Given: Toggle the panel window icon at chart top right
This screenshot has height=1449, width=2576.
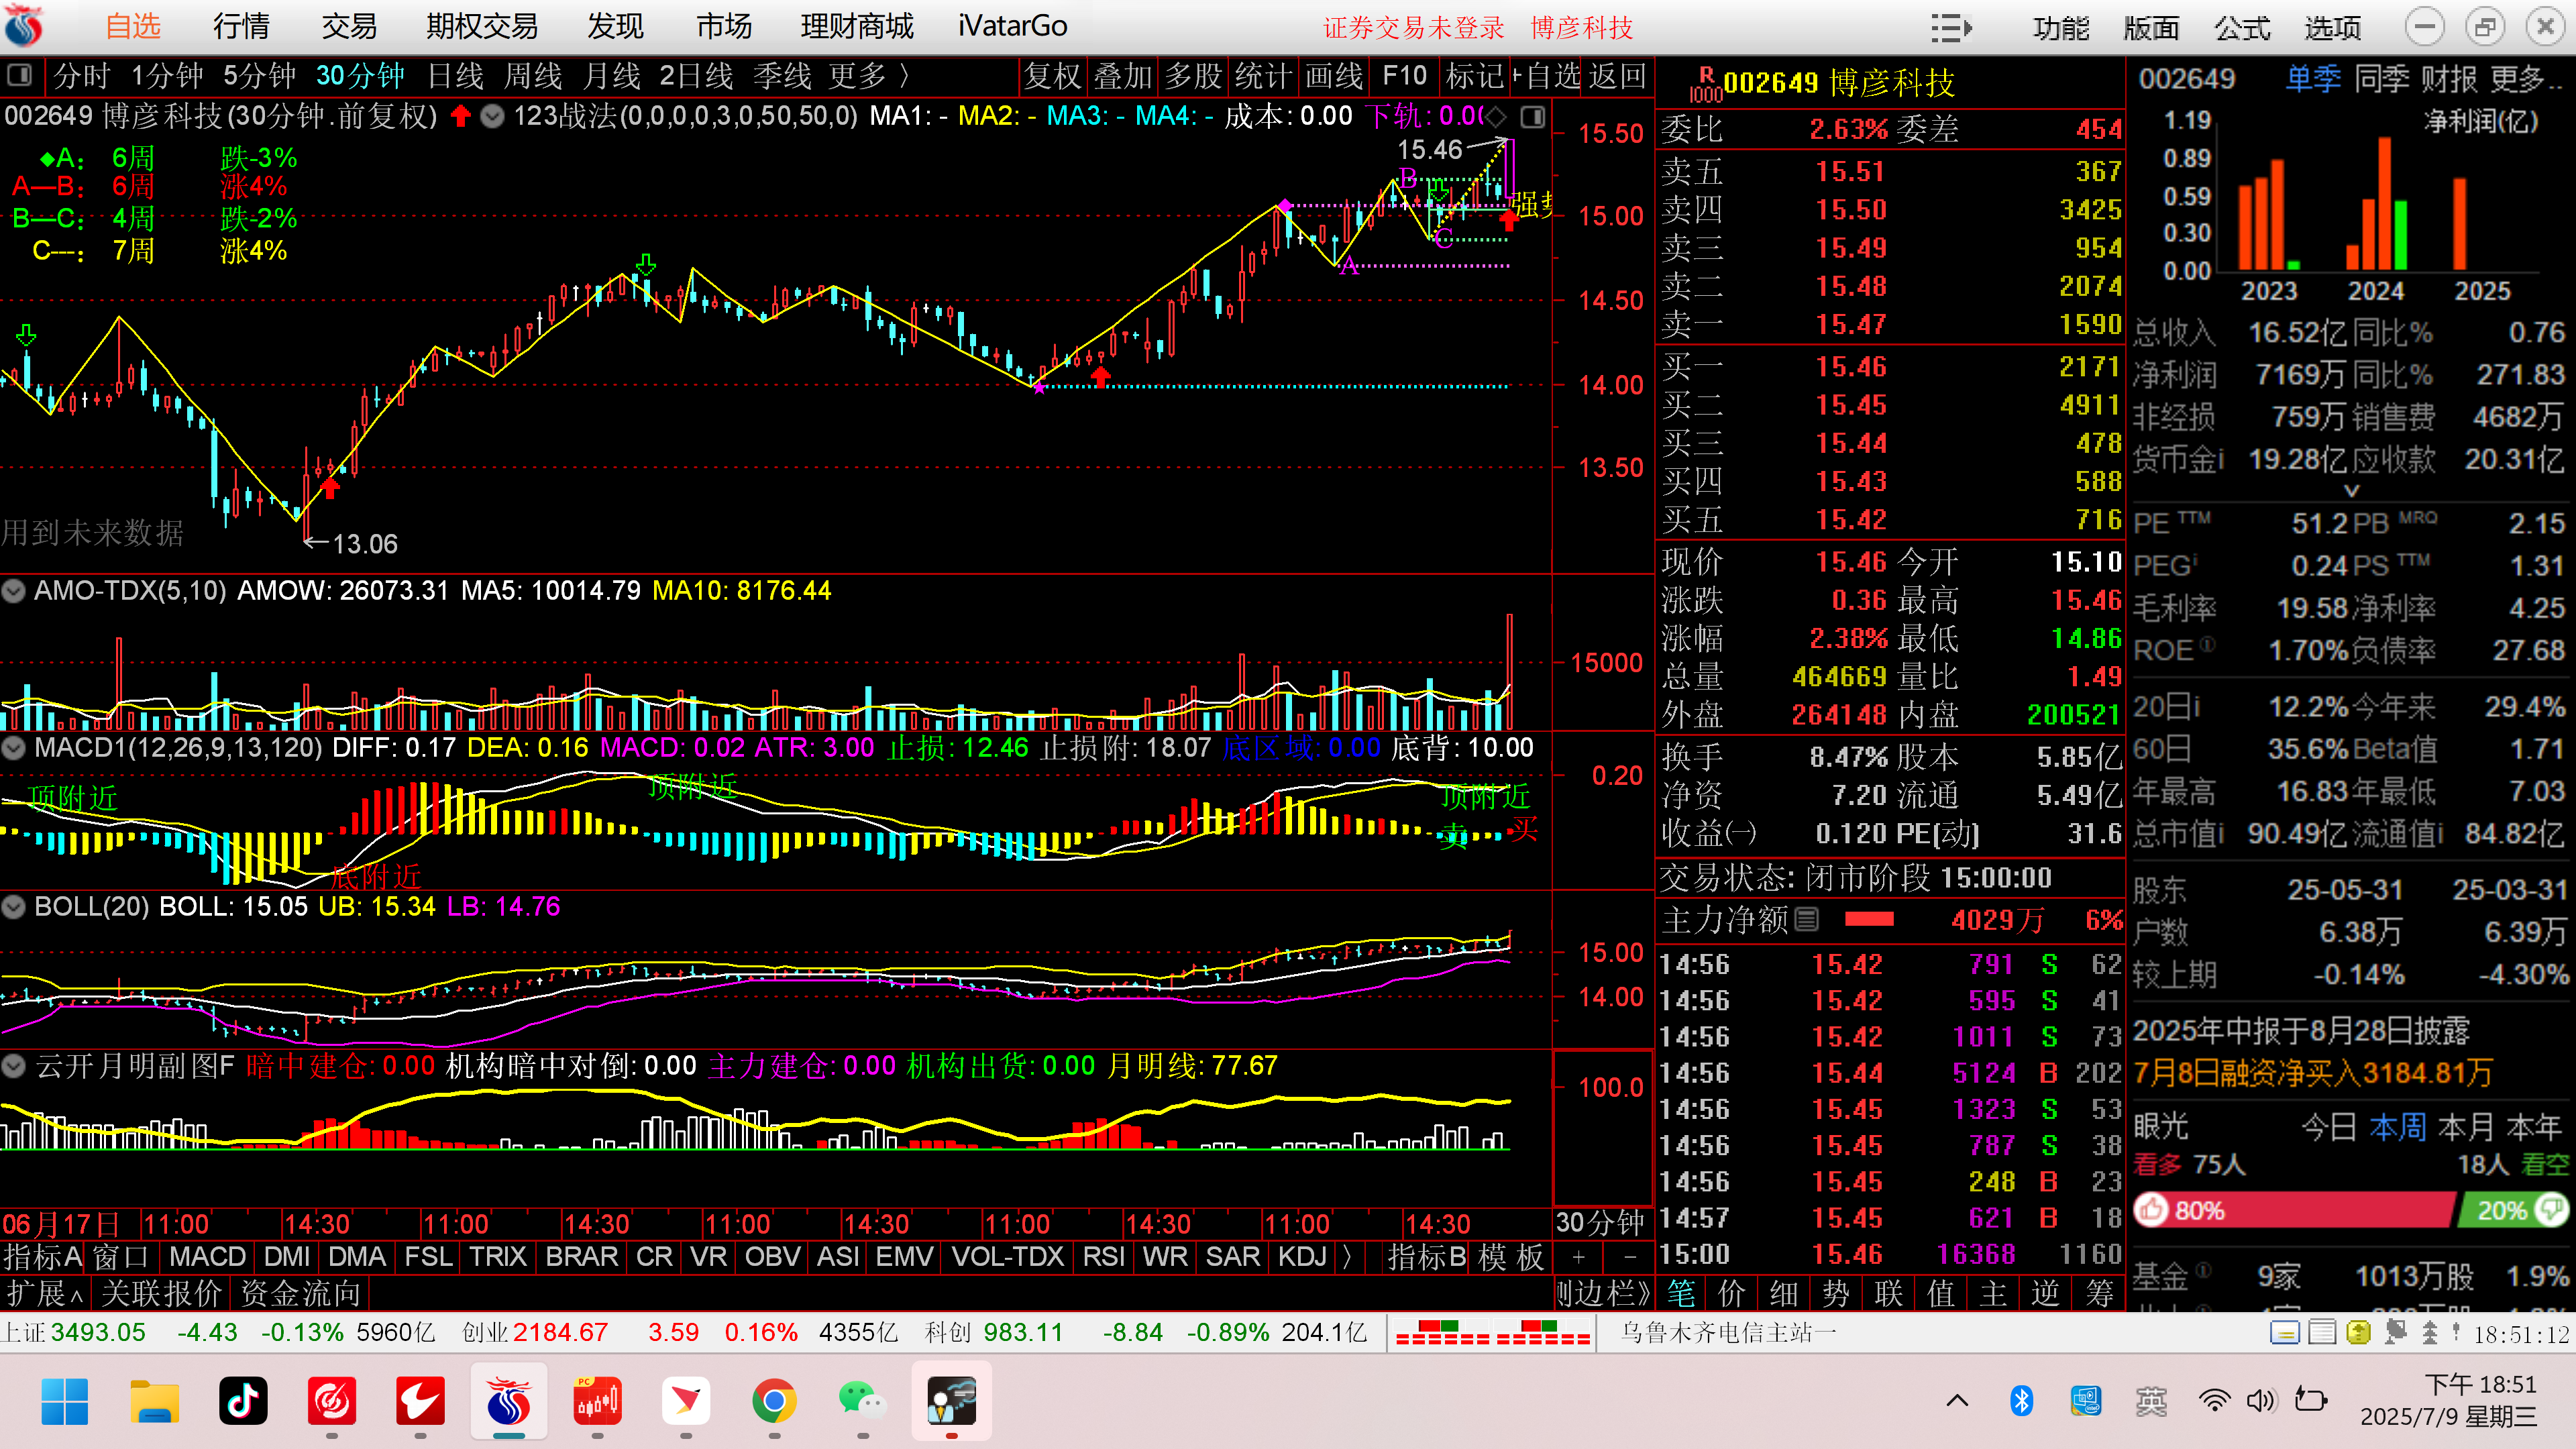Looking at the screenshot, I should tap(1533, 117).
